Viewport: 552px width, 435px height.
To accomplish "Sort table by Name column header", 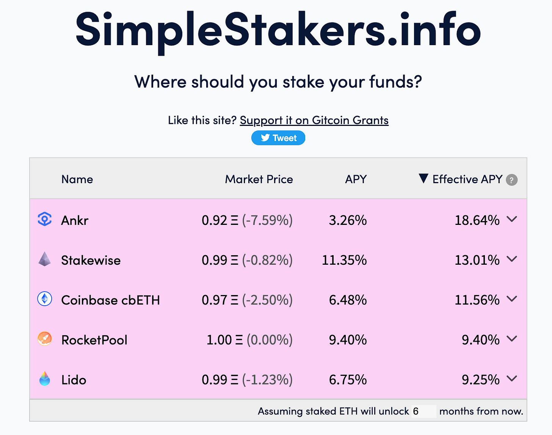I will coord(77,179).
